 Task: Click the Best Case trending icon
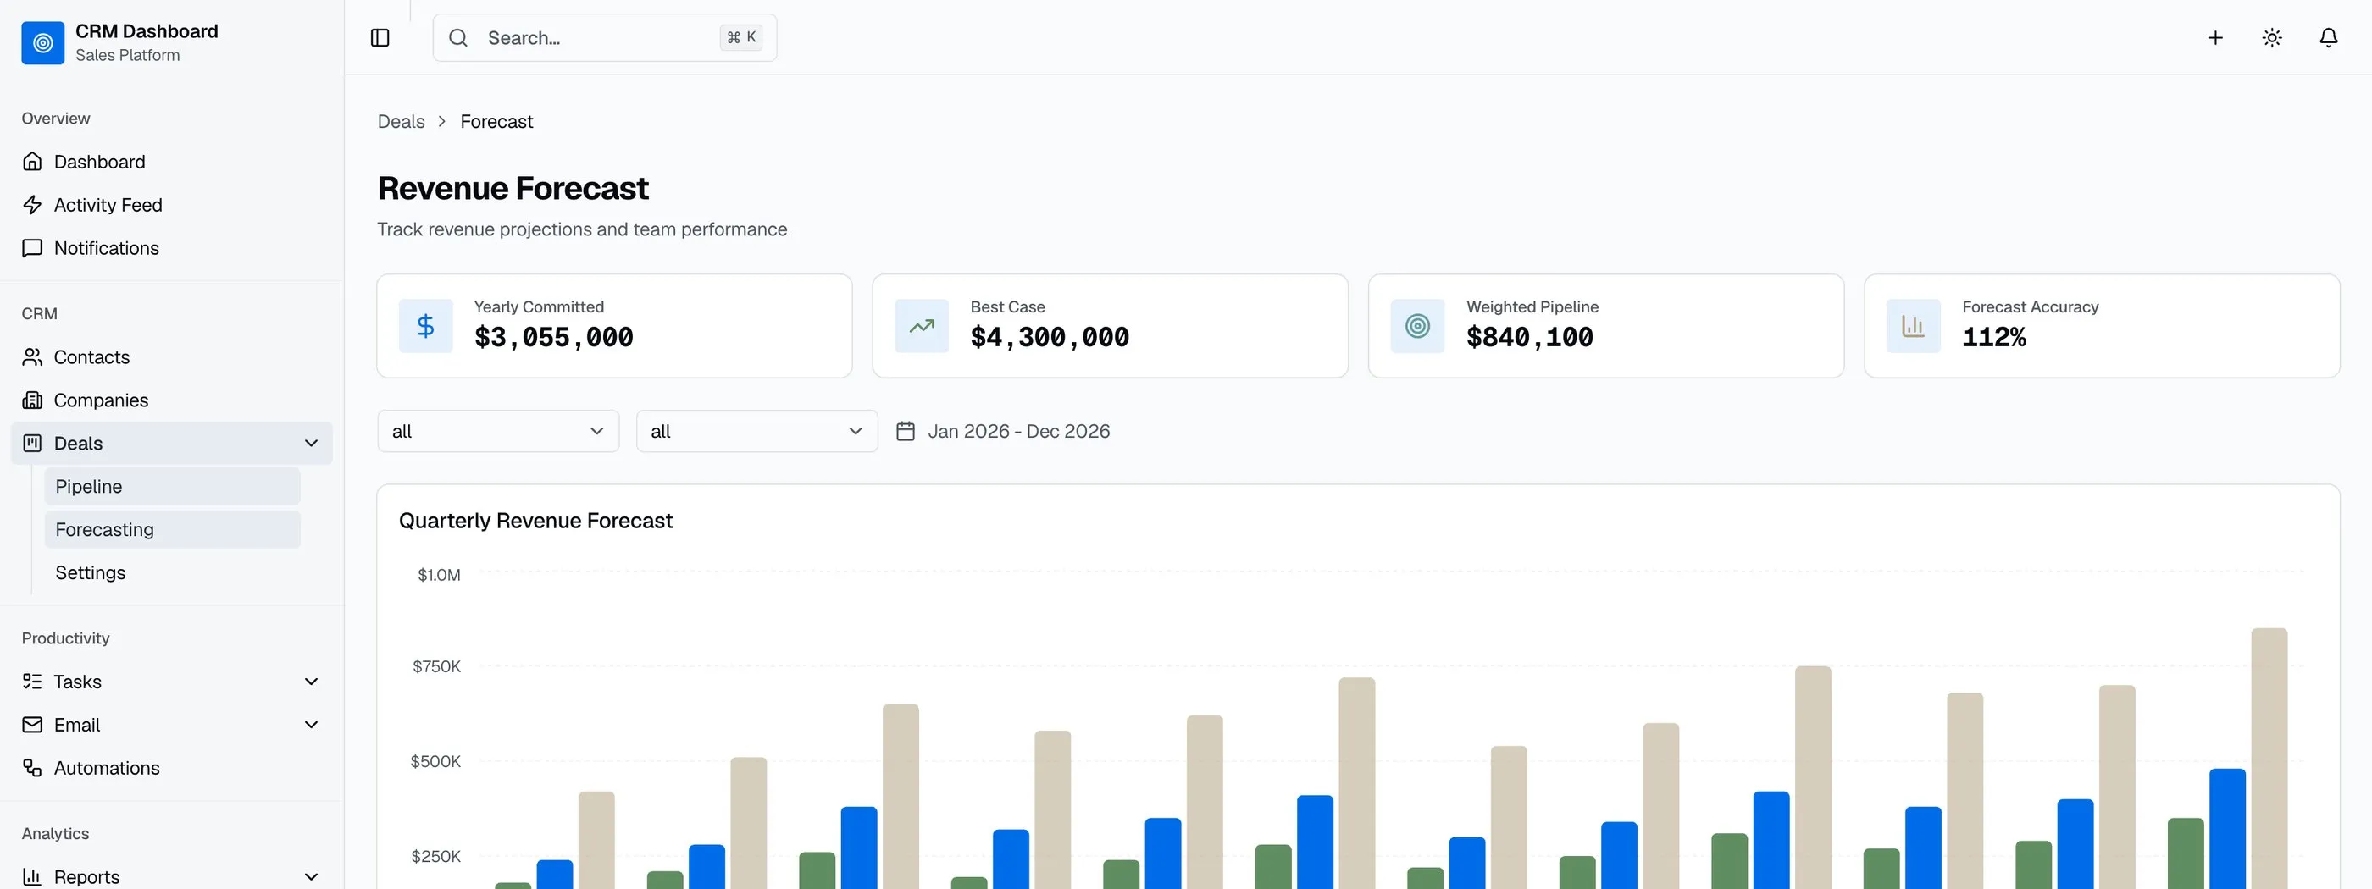pyautogui.click(x=922, y=326)
